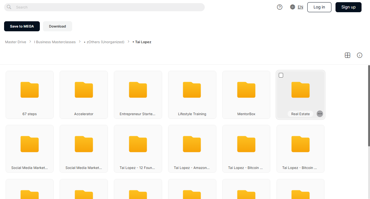The image size is (370, 199).
Task: Switch to grid view icon
Action: point(348,55)
